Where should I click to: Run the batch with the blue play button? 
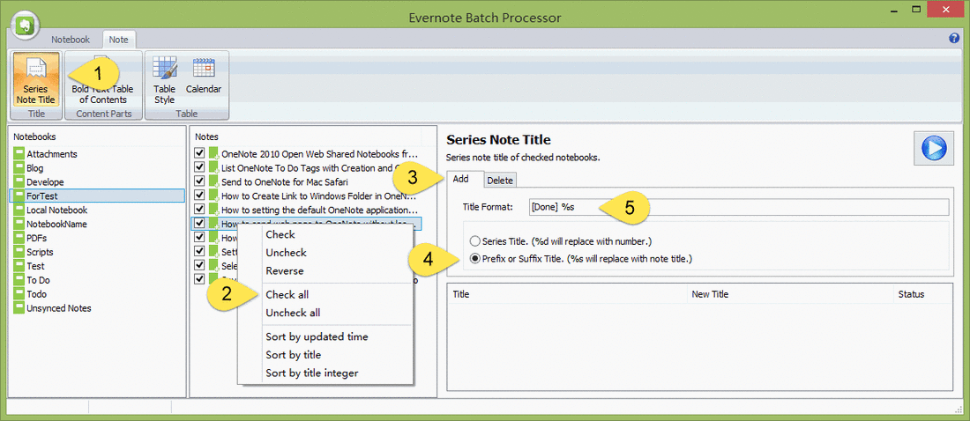point(932,148)
